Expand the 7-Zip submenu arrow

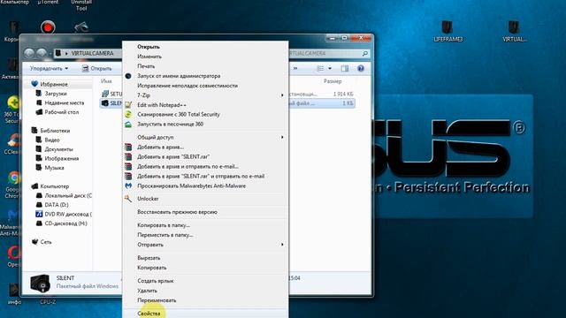click(x=282, y=95)
